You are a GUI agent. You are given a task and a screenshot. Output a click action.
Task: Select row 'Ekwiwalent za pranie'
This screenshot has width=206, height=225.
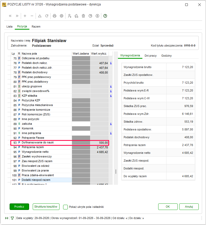pos(60,171)
